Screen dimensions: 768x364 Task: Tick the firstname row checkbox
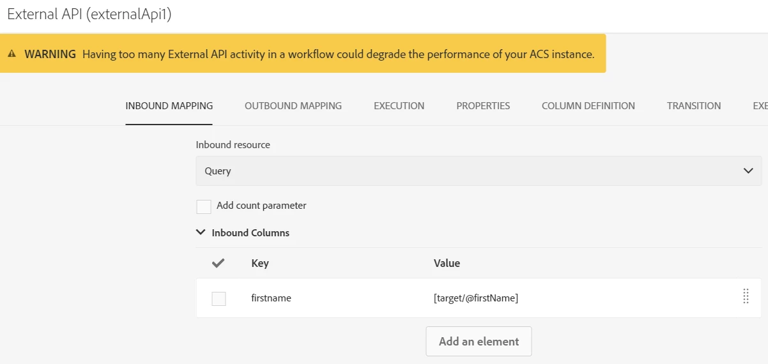point(219,298)
